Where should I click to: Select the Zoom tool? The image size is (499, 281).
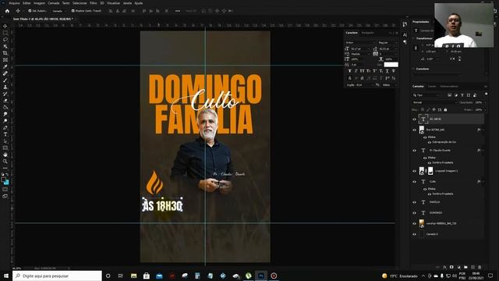[x=5, y=162]
